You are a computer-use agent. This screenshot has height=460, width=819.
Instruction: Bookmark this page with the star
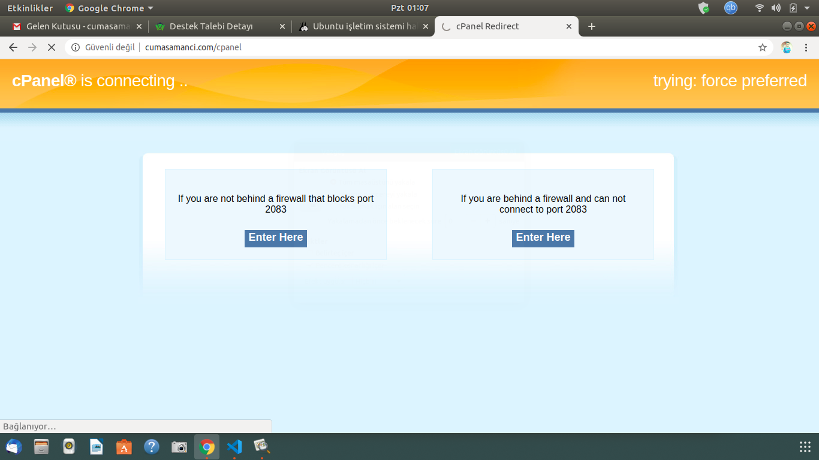763,47
